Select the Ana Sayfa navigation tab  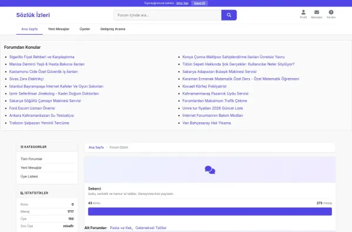pos(29,29)
